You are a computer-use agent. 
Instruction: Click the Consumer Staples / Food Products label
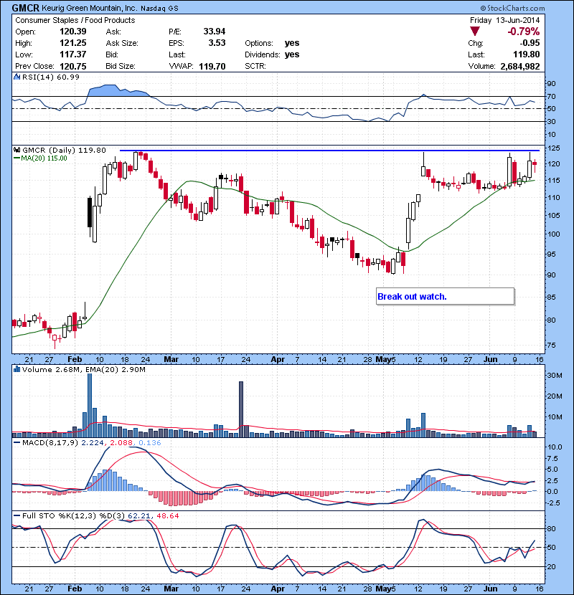pyautogui.click(x=75, y=20)
